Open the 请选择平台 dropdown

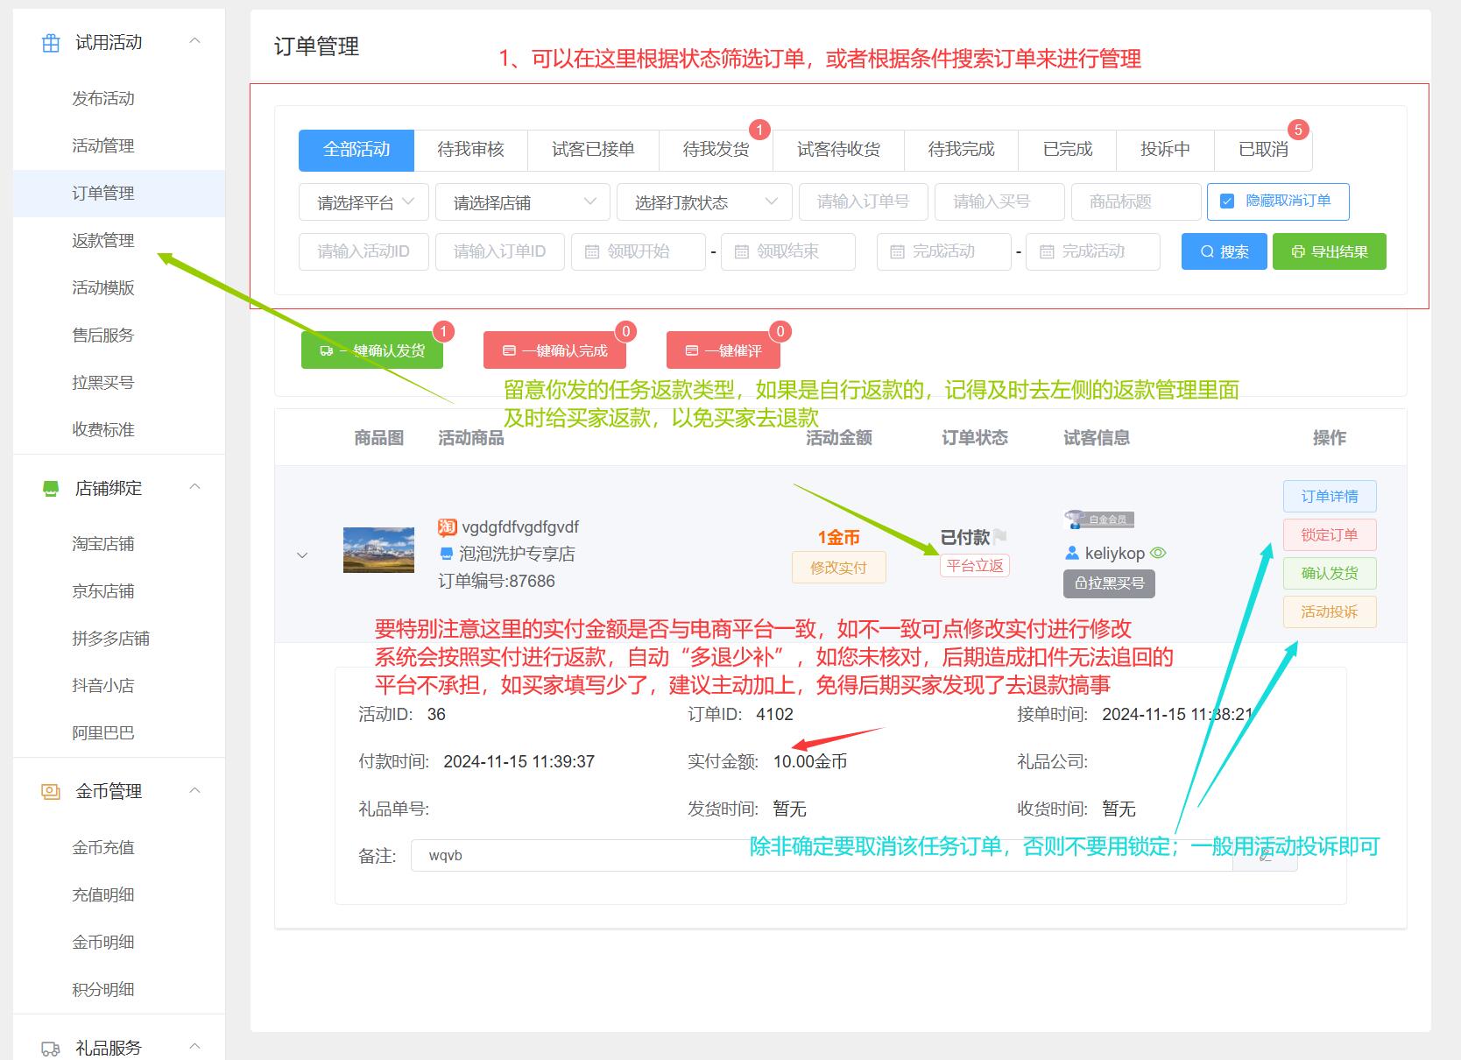pyautogui.click(x=363, y=202)
